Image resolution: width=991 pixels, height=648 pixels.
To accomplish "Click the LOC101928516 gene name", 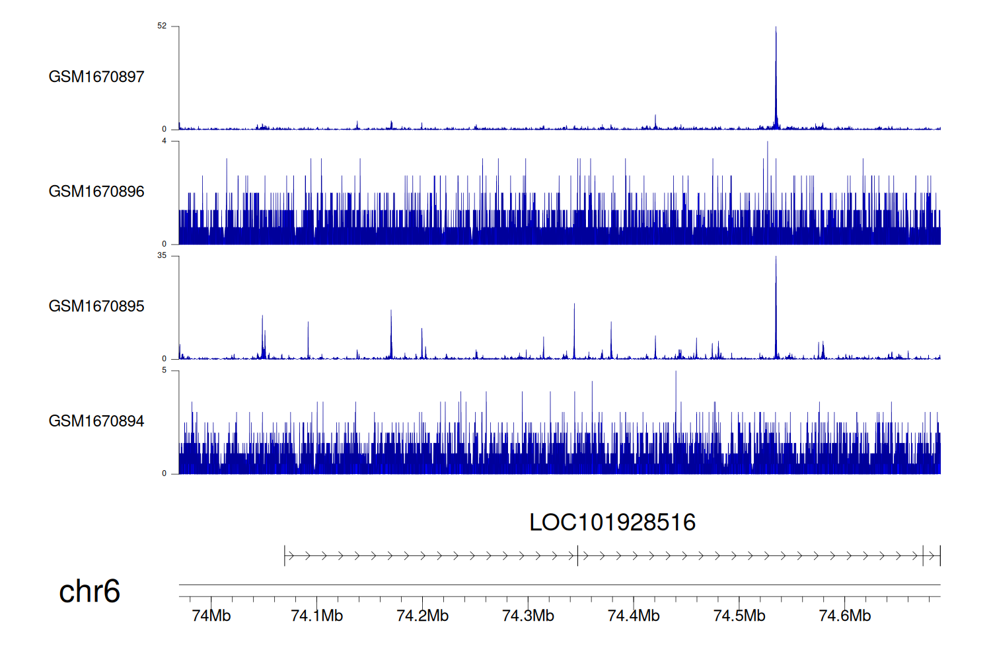I will tap(612, 522).
